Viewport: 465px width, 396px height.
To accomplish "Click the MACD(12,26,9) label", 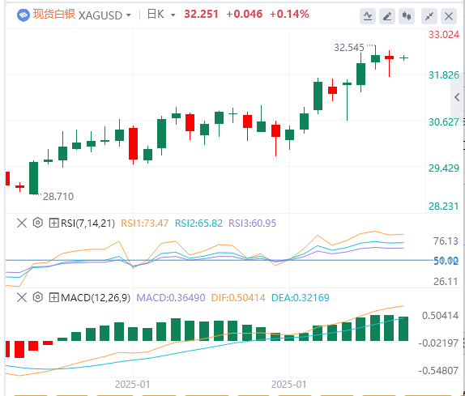I will click(96, 297).
